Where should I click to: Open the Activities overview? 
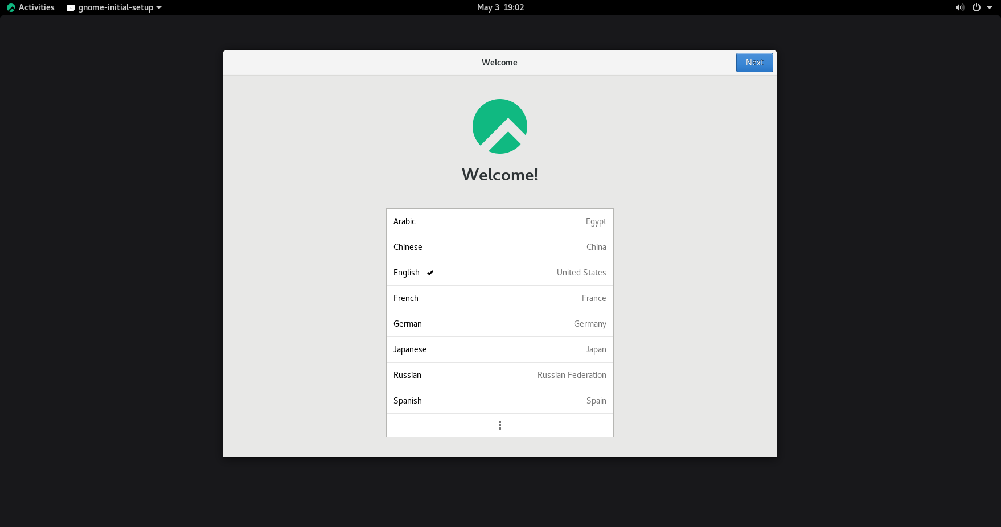[x=31, y=7]
